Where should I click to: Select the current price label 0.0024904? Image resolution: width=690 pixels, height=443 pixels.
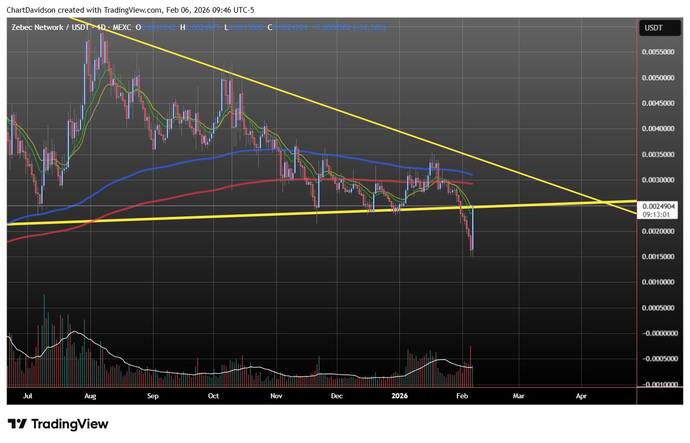[x=658, y=206]
